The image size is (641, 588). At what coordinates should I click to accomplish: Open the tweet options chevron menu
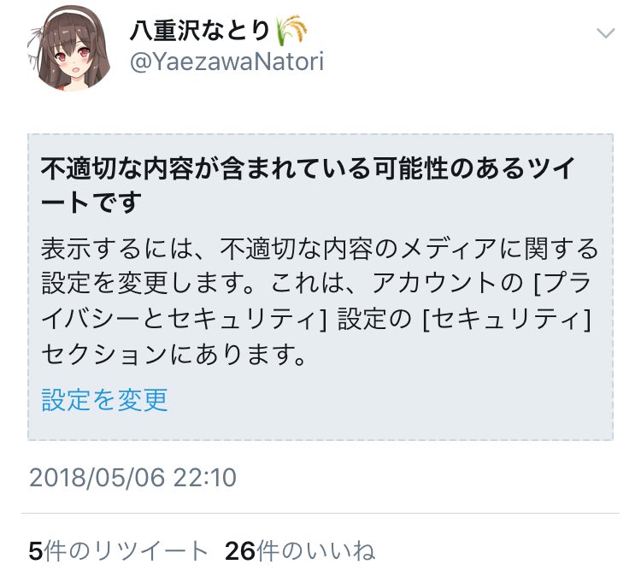605,32
